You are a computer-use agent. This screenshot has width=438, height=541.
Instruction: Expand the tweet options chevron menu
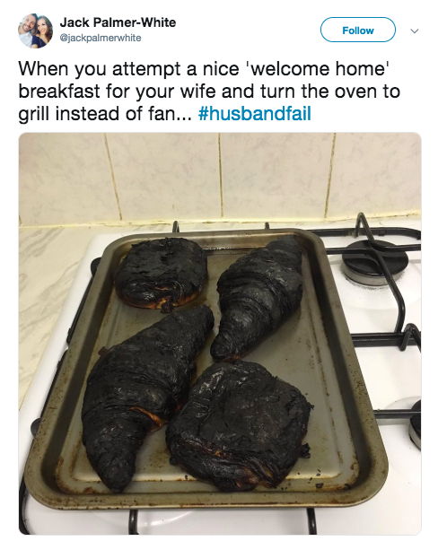pos(414,31)
